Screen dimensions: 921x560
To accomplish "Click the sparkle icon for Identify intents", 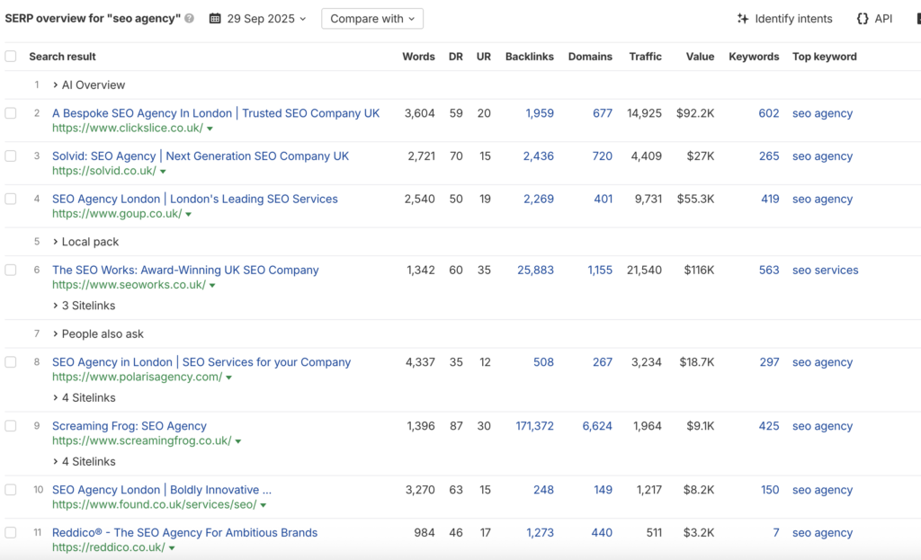I will point(743,19).
